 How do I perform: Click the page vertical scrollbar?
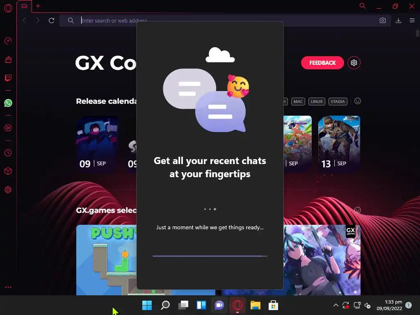pyautogui.click(x=417, y=34)
